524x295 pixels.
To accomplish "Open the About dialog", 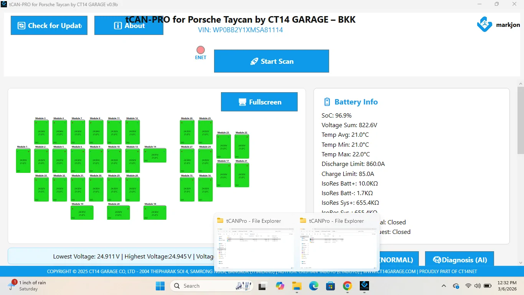I will 129,25.
